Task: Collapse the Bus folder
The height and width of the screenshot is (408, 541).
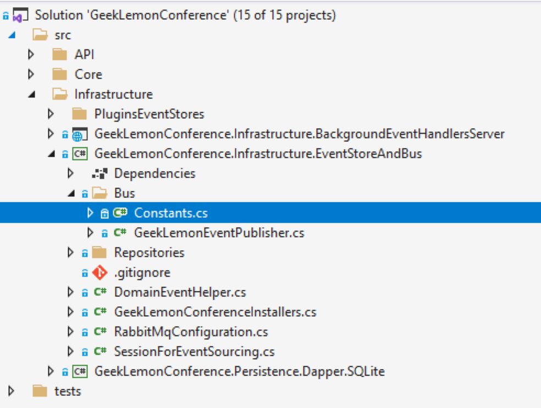Action: tap(71, 194)
